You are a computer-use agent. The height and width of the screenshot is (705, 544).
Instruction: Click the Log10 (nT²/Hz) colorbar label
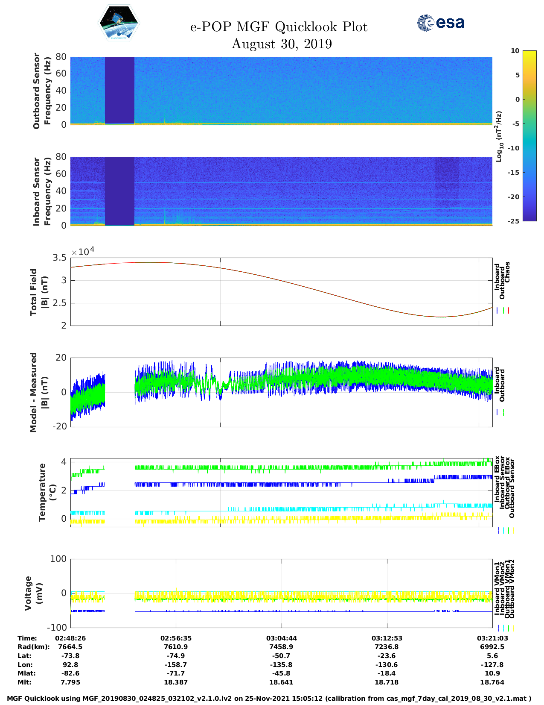[x=499, y=136]
